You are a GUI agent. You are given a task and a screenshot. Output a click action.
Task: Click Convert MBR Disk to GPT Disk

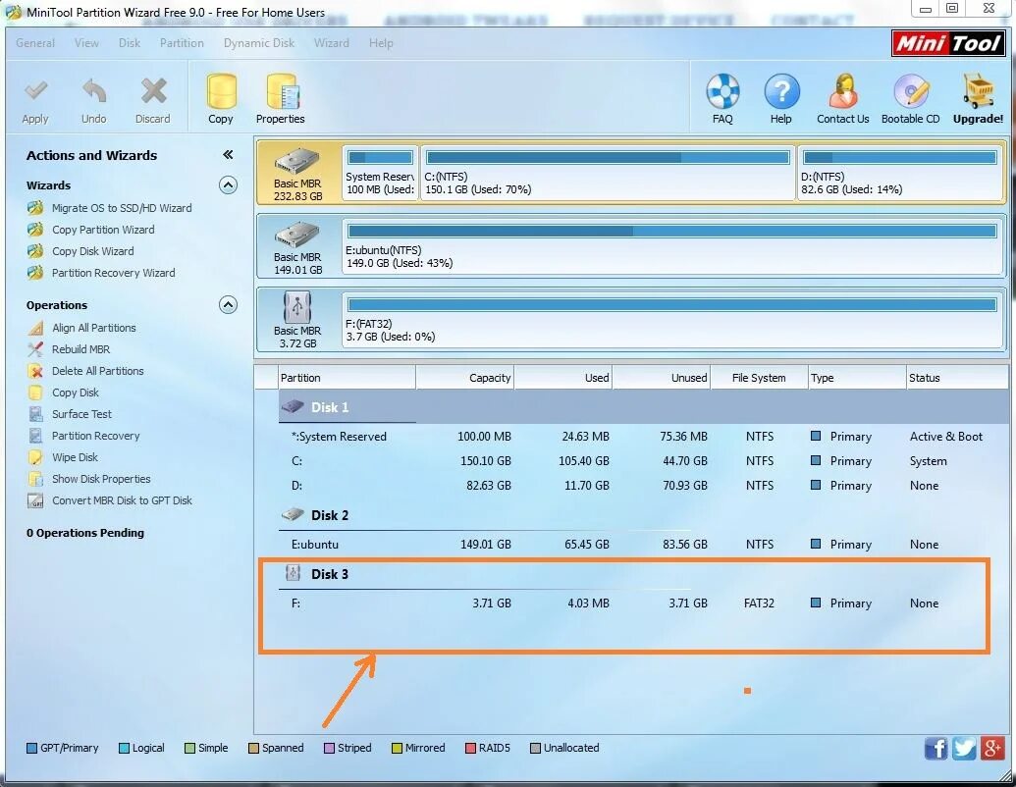pos(122,500)
